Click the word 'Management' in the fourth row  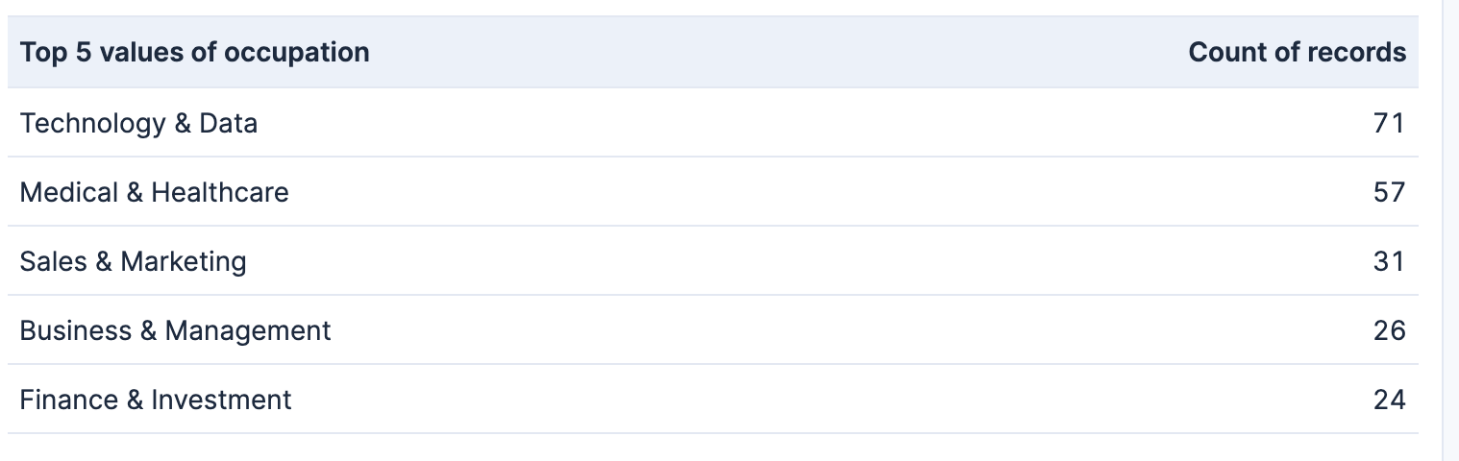[x=248, y=330]
